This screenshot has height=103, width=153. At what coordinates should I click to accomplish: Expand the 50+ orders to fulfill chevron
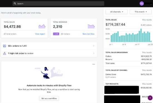click(x=94, y=46)
